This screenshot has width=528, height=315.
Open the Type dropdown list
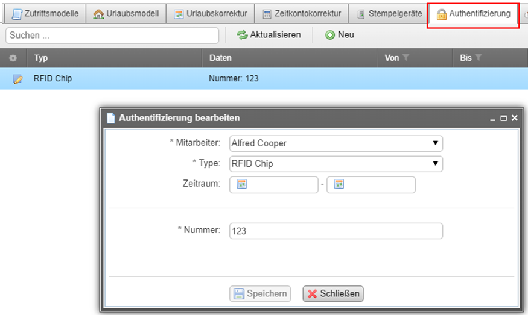pos(435,164)
